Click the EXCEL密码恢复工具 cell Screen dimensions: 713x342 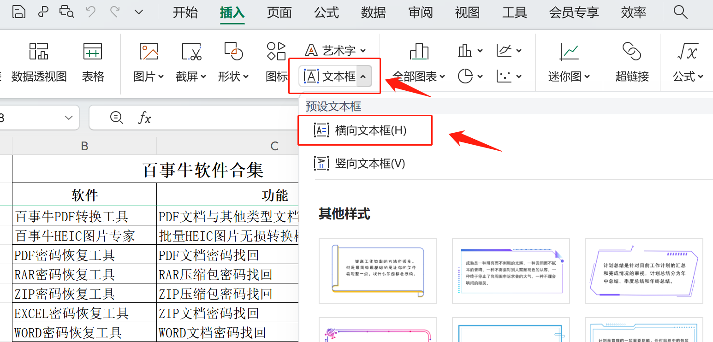(x=84, y=313)
